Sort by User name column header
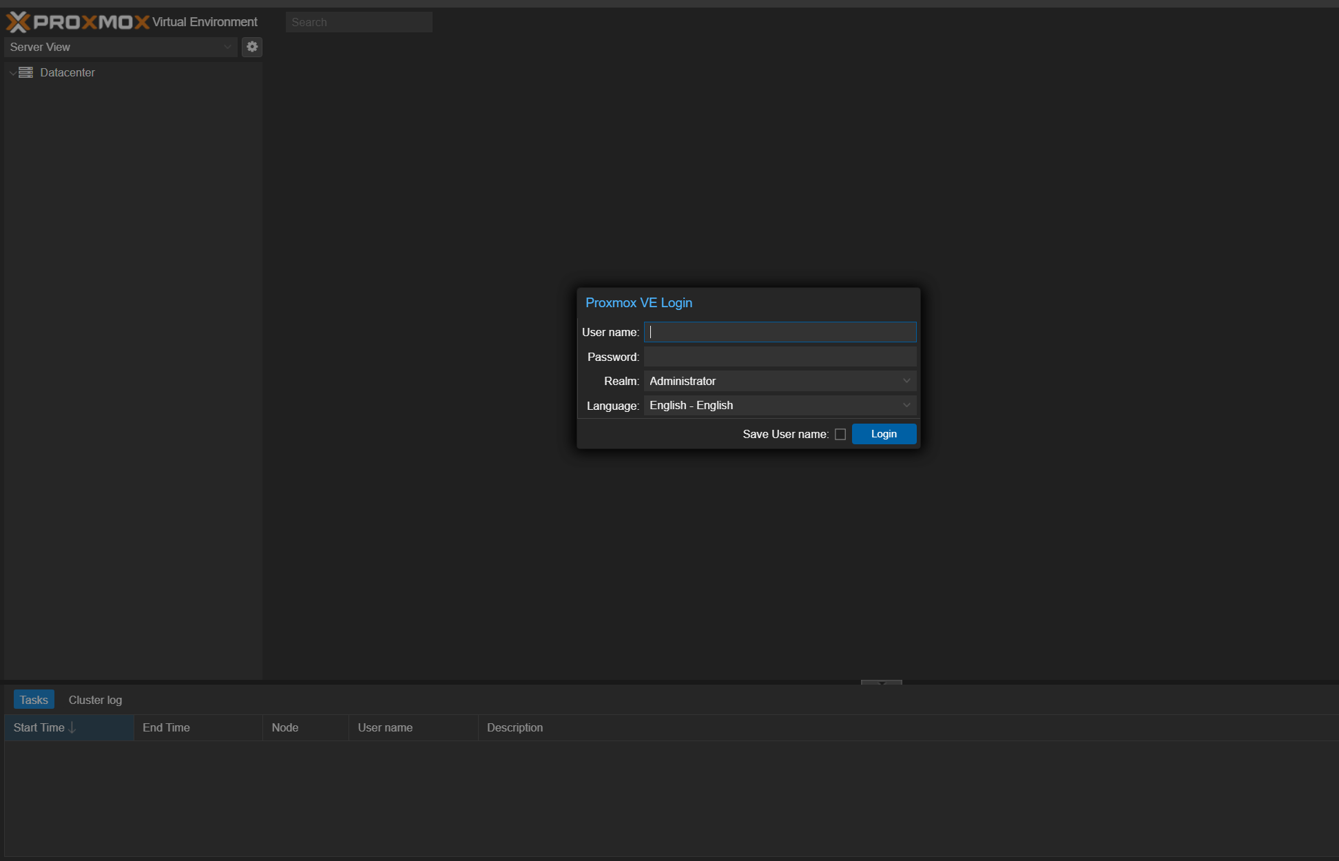Screen dimensions: 1339x861 (x=413, y=727)
